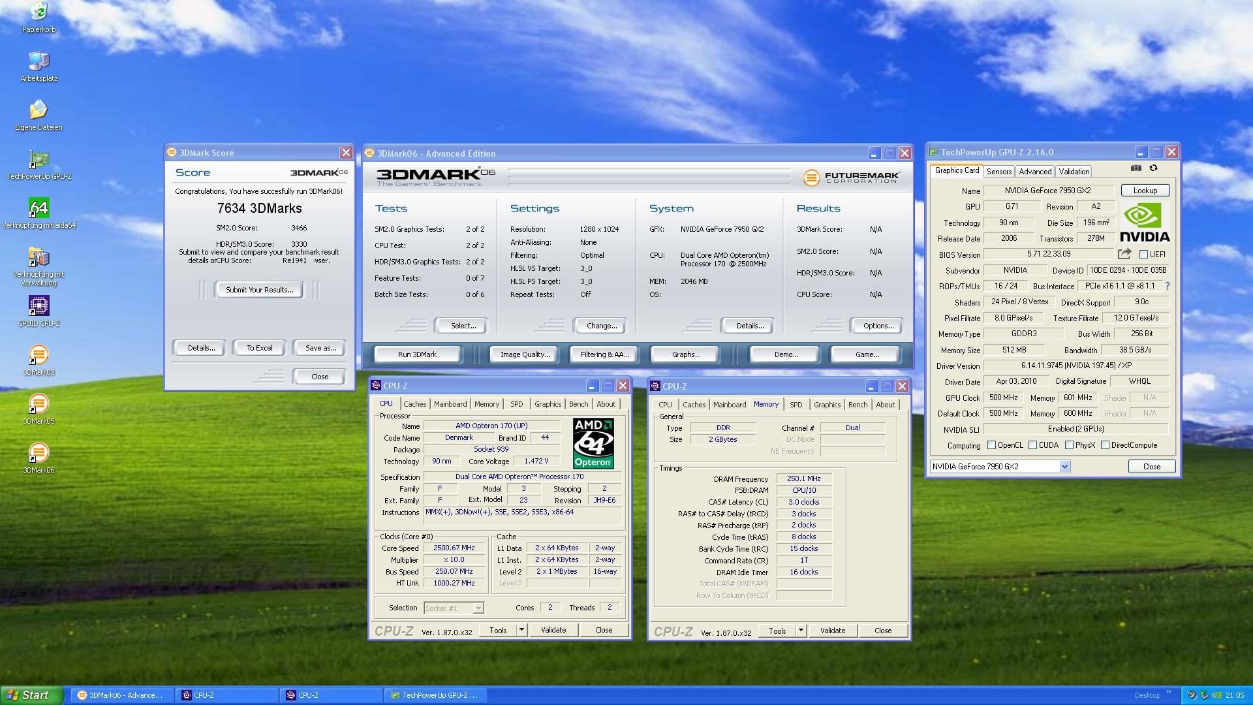Click the DRAM Frequency value field
1253x705 pixels.
(803, 478)
